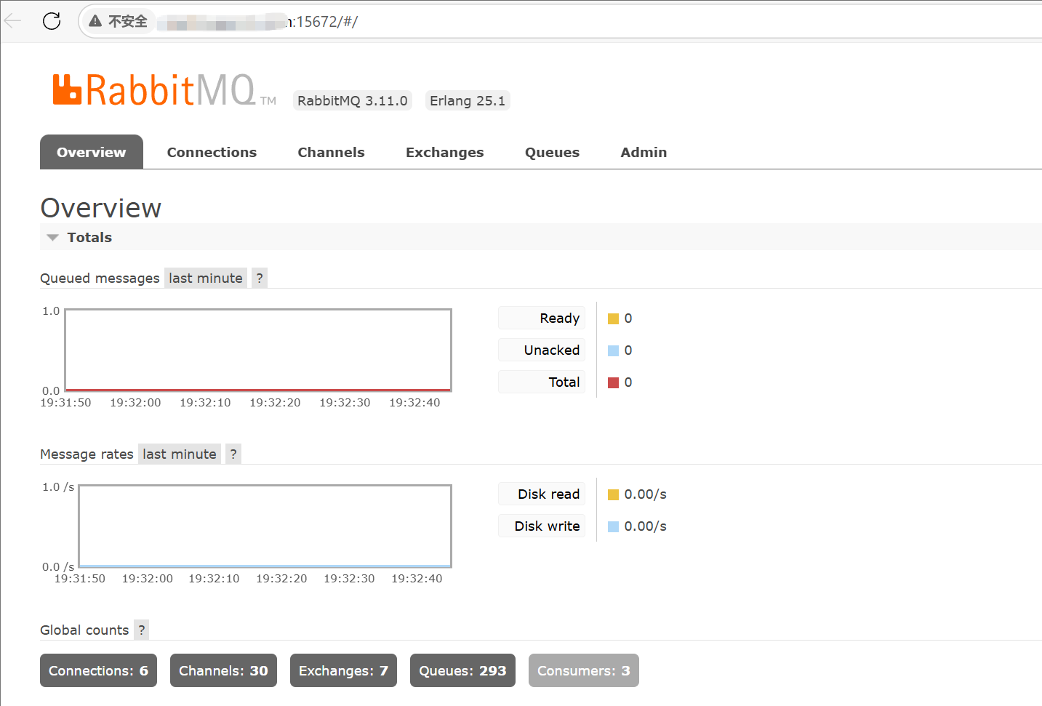
Task: Change Queued messages last minute range
Action: [x=206, y=278]
